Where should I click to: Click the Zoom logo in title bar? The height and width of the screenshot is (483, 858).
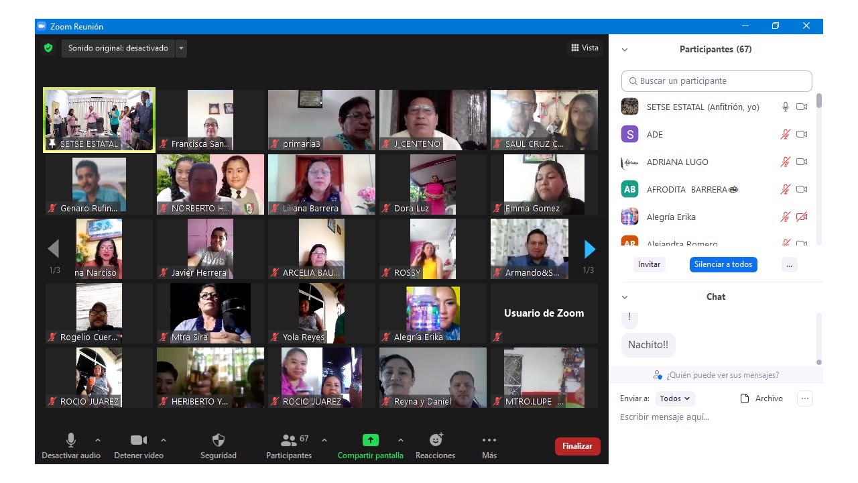click(42, 26)
